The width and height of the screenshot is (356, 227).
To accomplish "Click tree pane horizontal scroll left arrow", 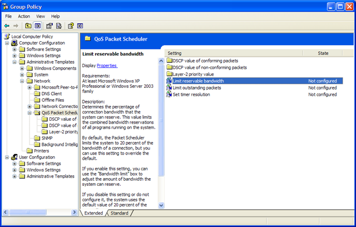I will [6, 212].
